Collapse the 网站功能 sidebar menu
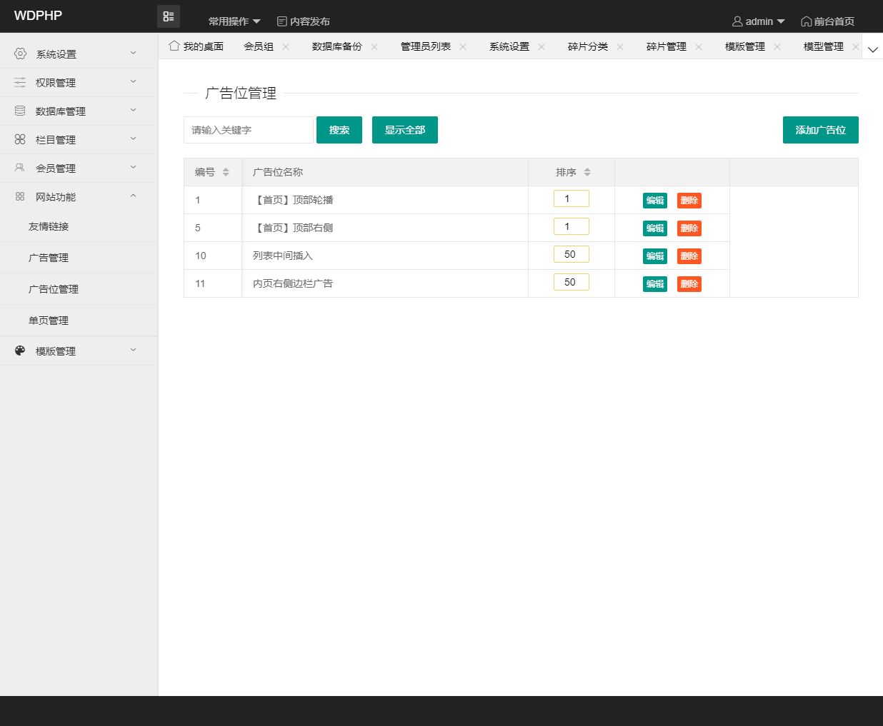Screen dimensions: 883x726 click(133, 196)
